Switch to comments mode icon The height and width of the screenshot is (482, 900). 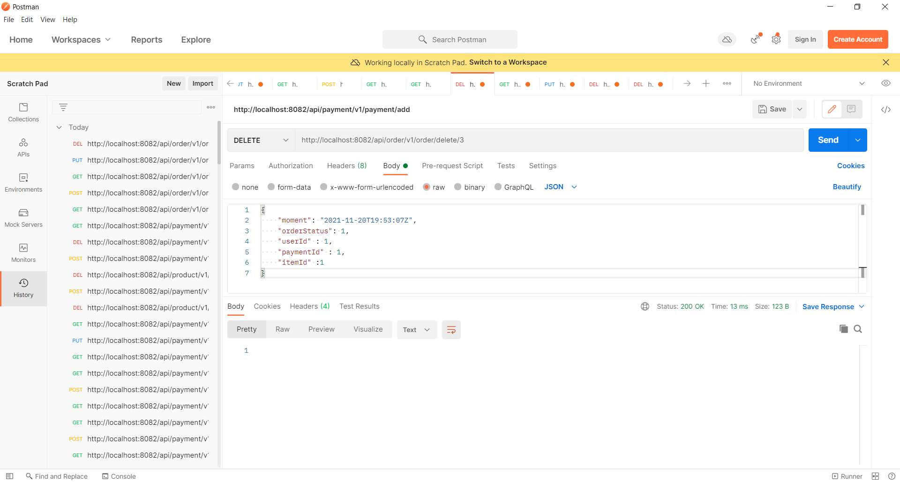coord(851,109)
